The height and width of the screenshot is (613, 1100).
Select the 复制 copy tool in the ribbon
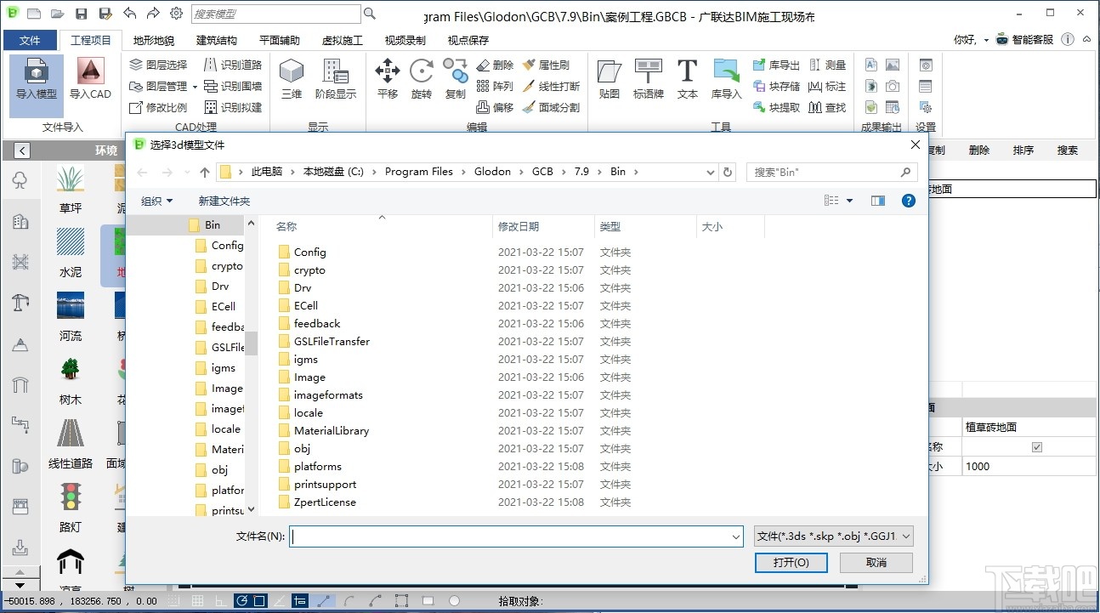(456, 78)
